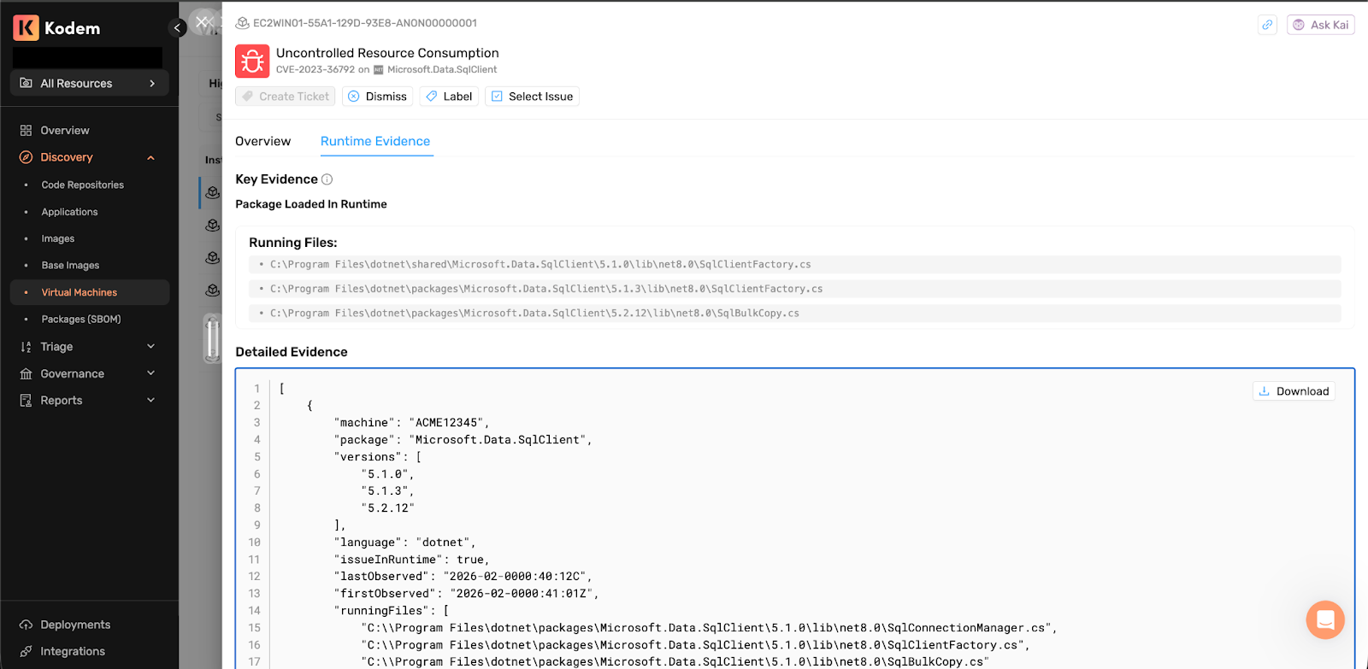The height and width of the screenshot is (669, 1368).
Task: Click the SqlConnectionManager.cs path in JSON
Action: tap(709, 628)
